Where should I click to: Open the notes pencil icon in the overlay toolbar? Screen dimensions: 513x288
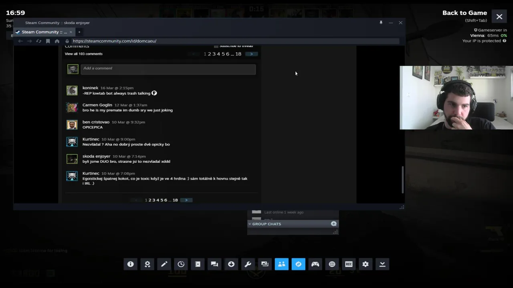click(x=164, y=264)
